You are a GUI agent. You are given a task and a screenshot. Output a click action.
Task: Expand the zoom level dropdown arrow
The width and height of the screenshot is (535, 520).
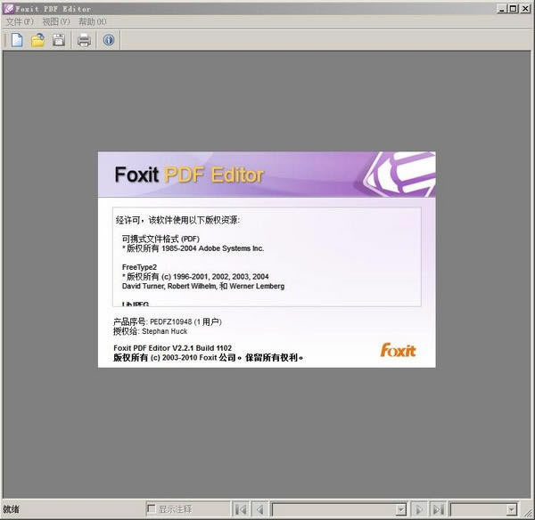tap(511, 510)
